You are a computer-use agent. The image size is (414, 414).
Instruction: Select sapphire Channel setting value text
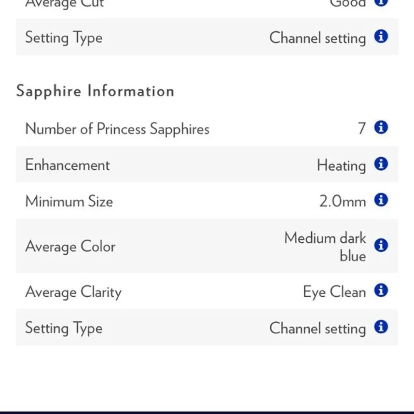(318, 329)
